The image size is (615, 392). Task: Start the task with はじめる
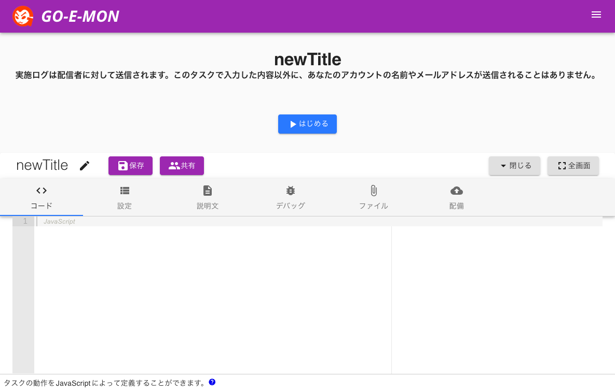coord(307,124)
